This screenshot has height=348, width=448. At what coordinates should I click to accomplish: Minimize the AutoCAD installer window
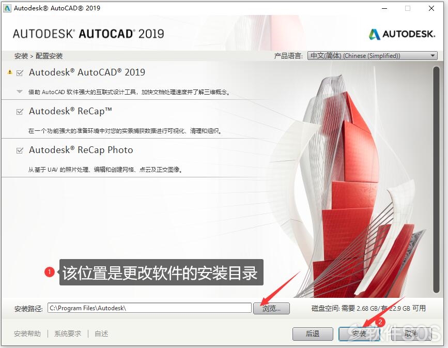(x=384, y=8)
